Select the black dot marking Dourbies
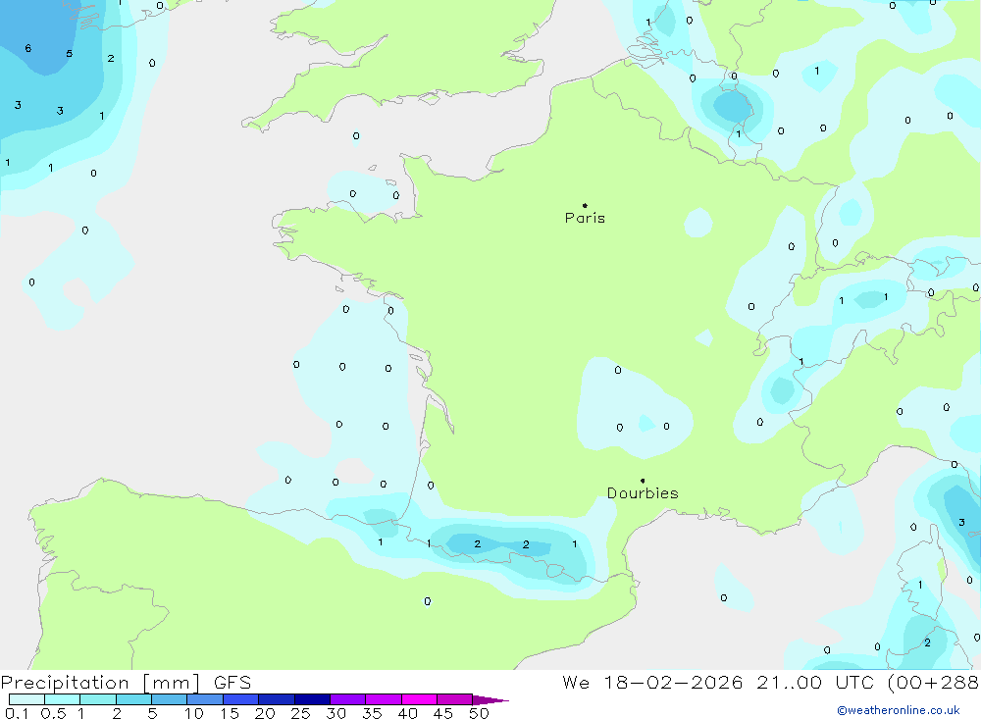This screenshot has height=719, width=981. 643,481
